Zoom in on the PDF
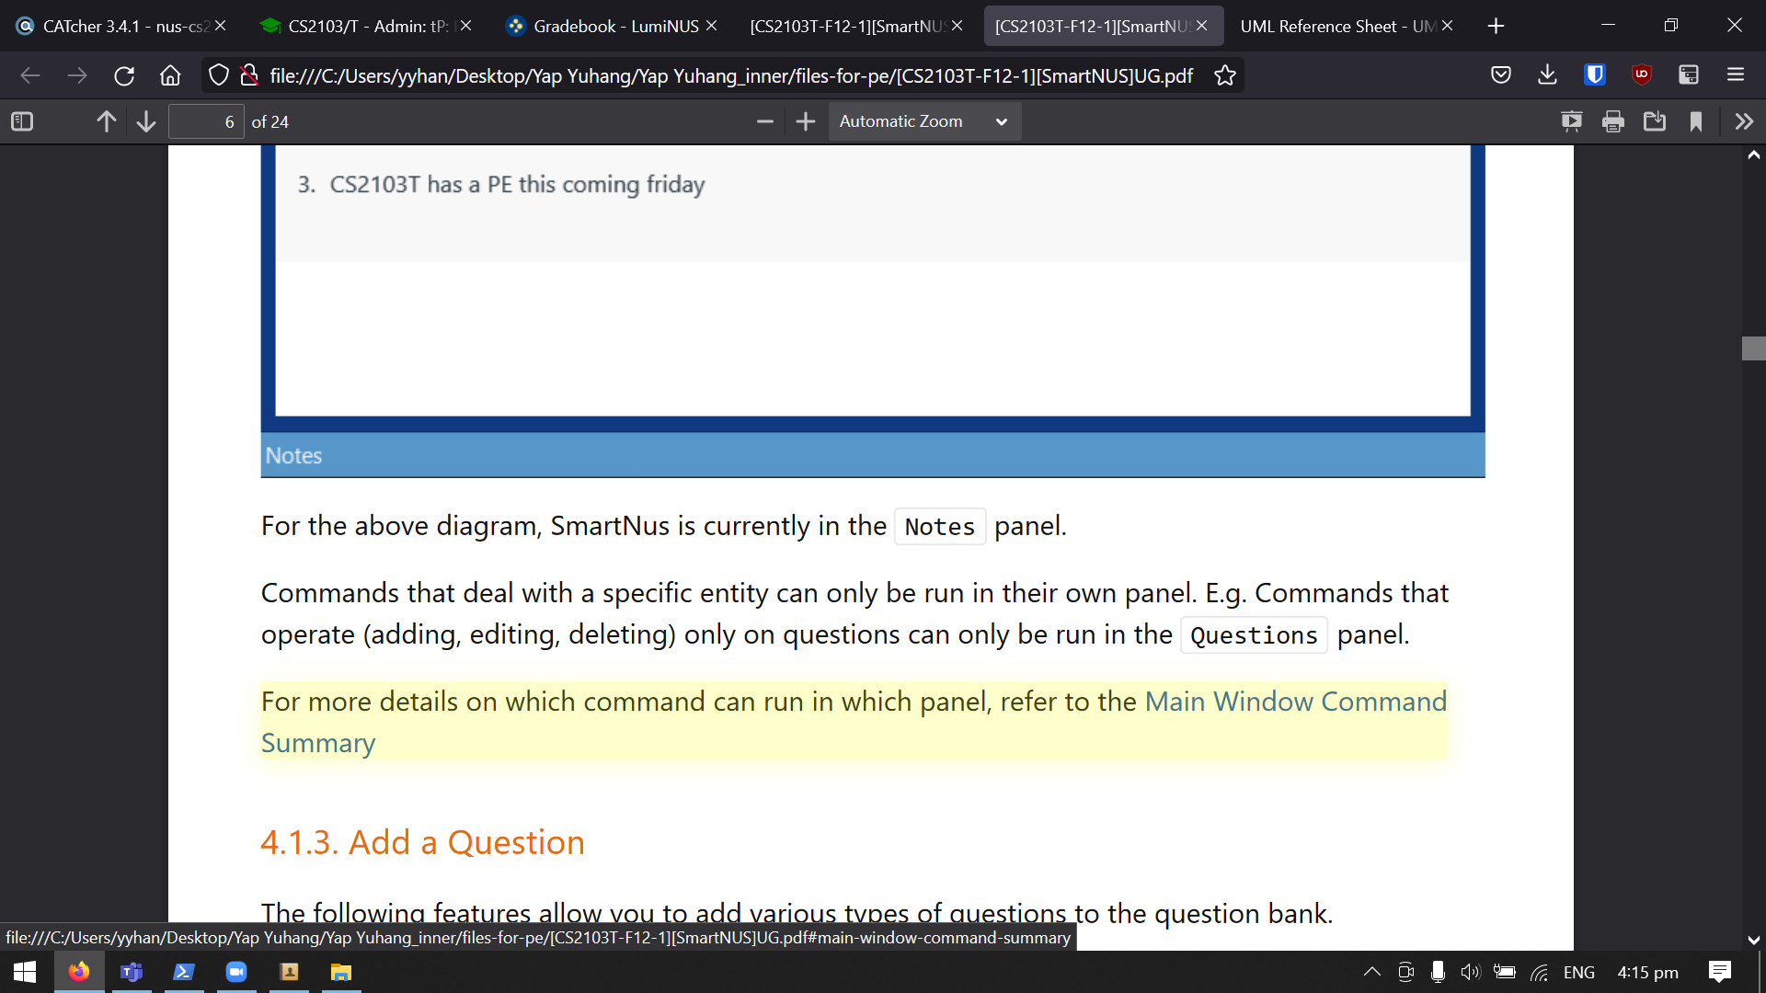This screenshot has height=993, width=1766. click(806, 121)
